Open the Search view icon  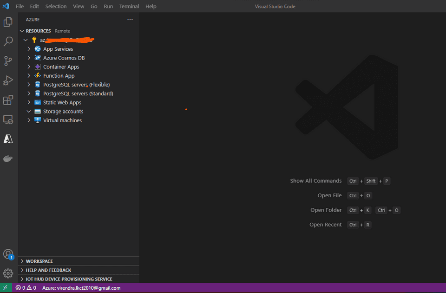[x=8, y=41]
